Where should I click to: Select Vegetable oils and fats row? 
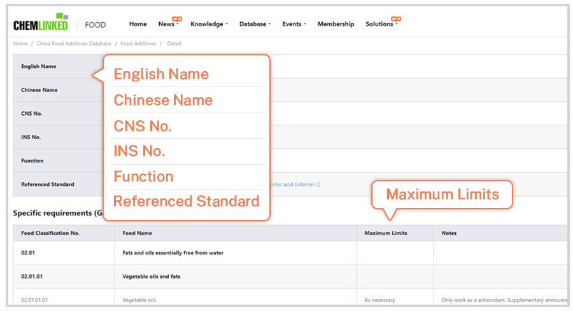pos(152,276)
